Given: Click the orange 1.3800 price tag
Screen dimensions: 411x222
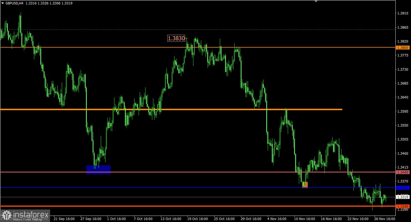Looking at the screenshot, I should tap(403, 48).
